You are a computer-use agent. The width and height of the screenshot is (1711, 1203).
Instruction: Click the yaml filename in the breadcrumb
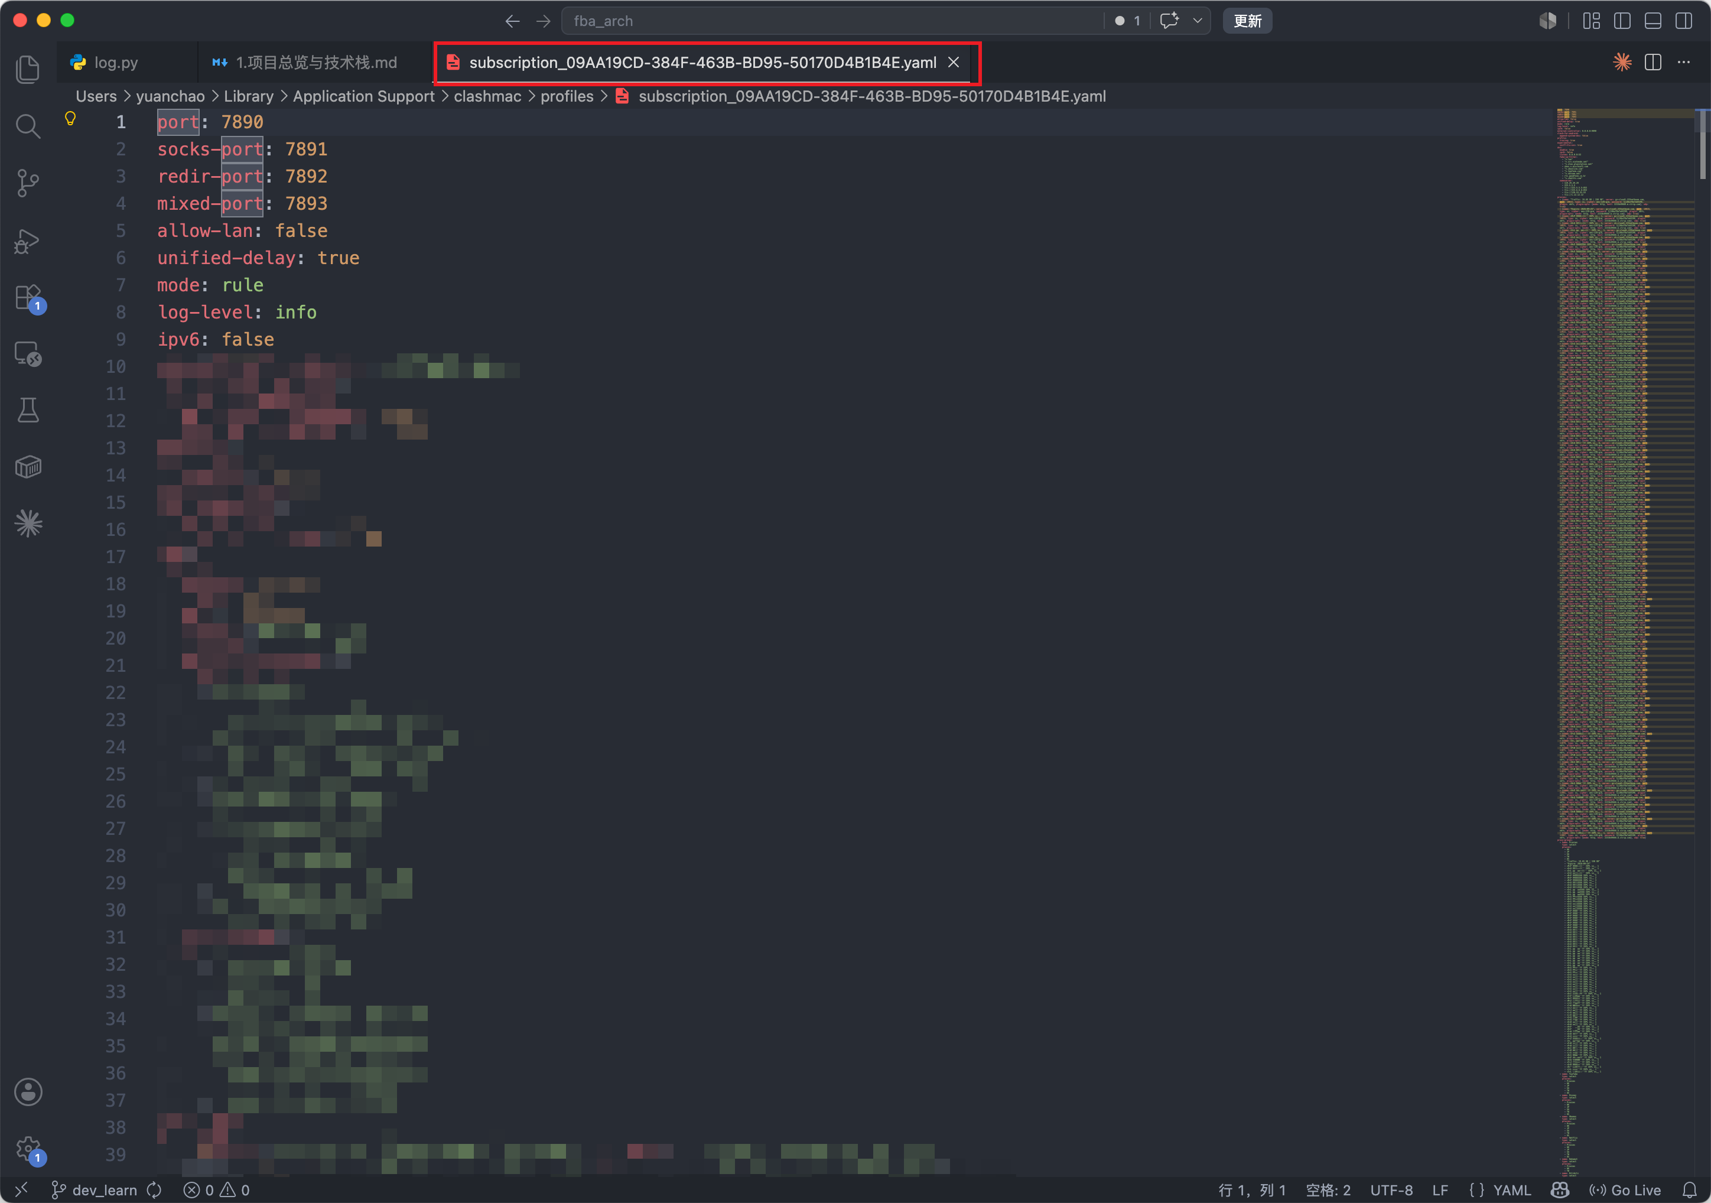tap(871, 96)
